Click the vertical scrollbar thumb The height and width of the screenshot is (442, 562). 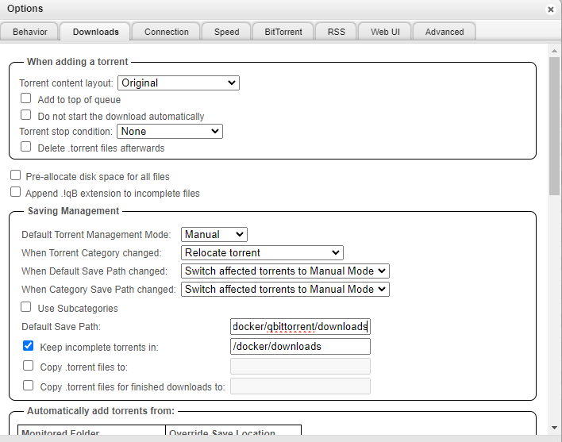[555, 126]
